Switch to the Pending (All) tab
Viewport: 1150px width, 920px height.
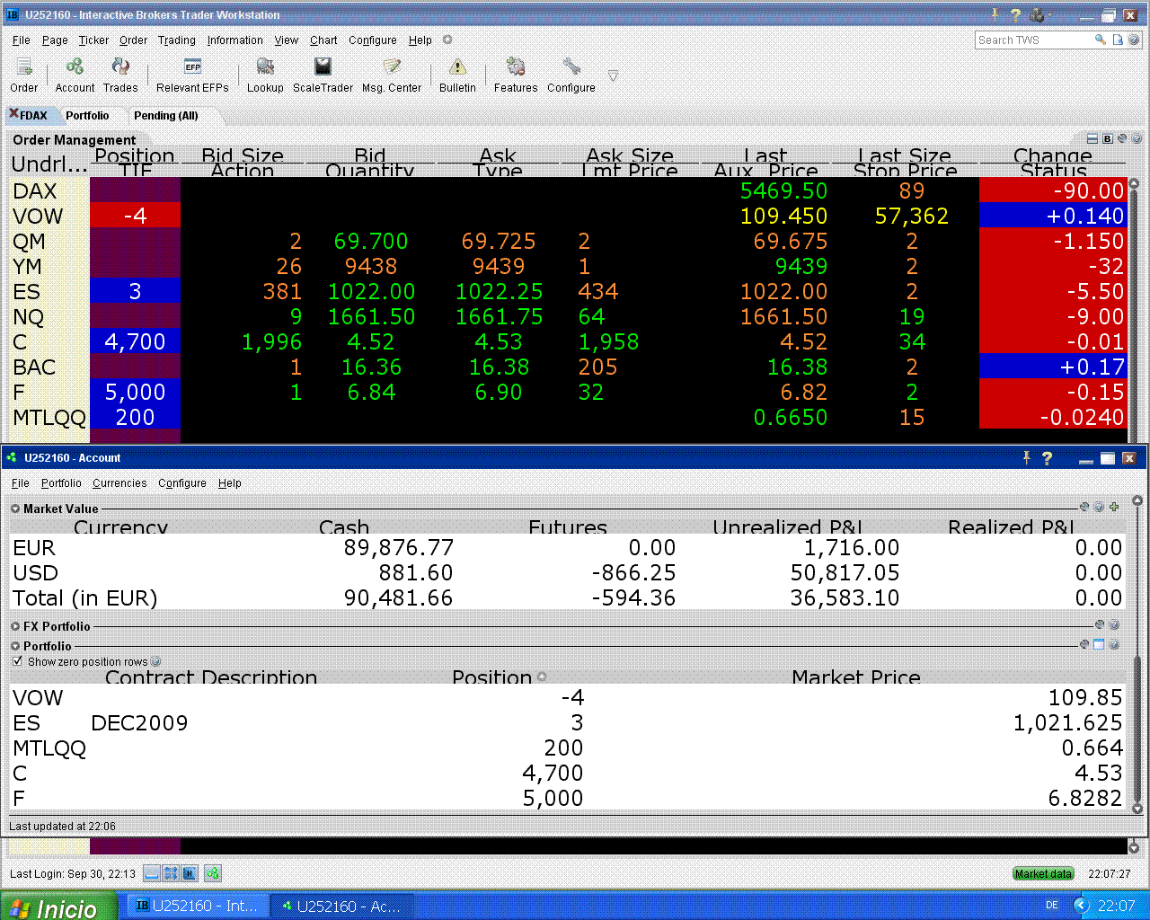[x=165, y=116]
